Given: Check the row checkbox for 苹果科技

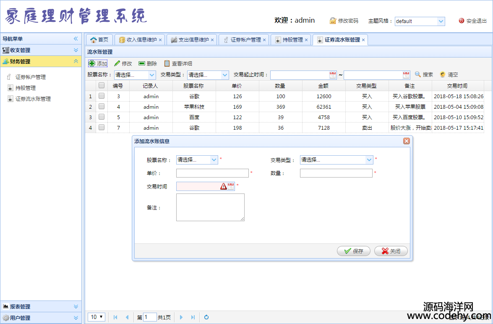Looking at the screenshot, I should tap(102, 107).
